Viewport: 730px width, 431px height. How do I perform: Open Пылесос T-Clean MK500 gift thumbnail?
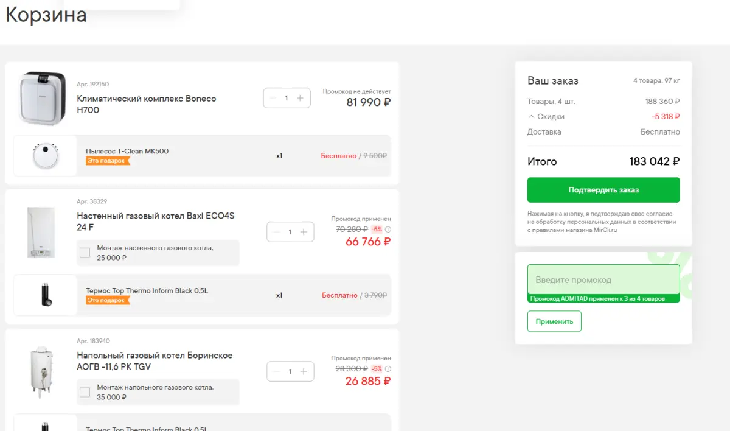point(45,156)
